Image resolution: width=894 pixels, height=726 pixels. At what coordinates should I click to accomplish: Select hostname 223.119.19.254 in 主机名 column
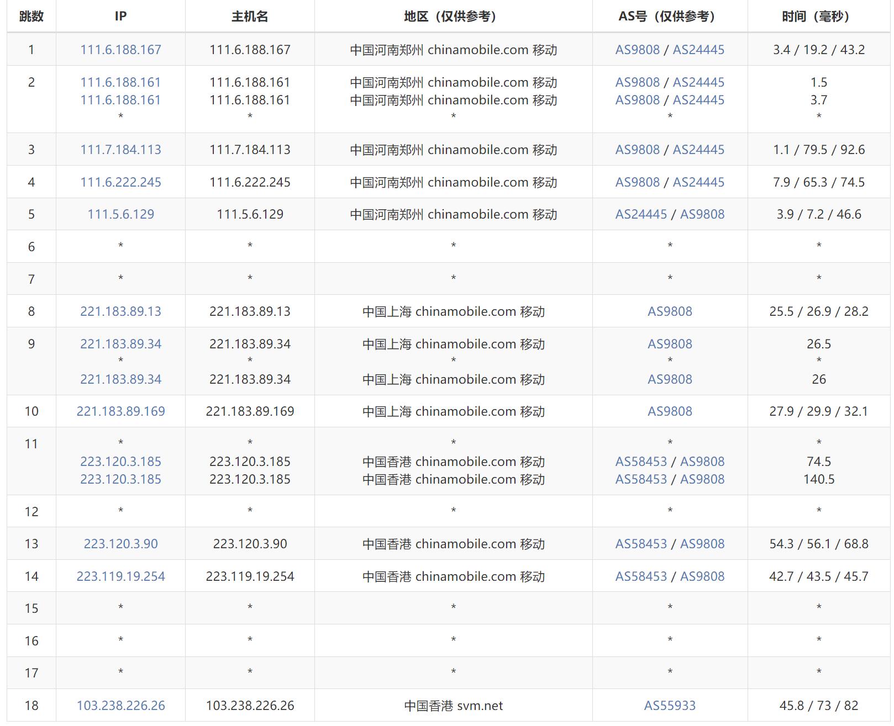click(250, 576)
